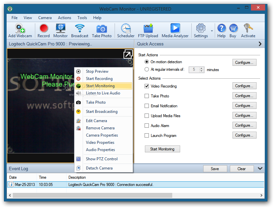
Task: Open the View menu
Action: point(28,18)
